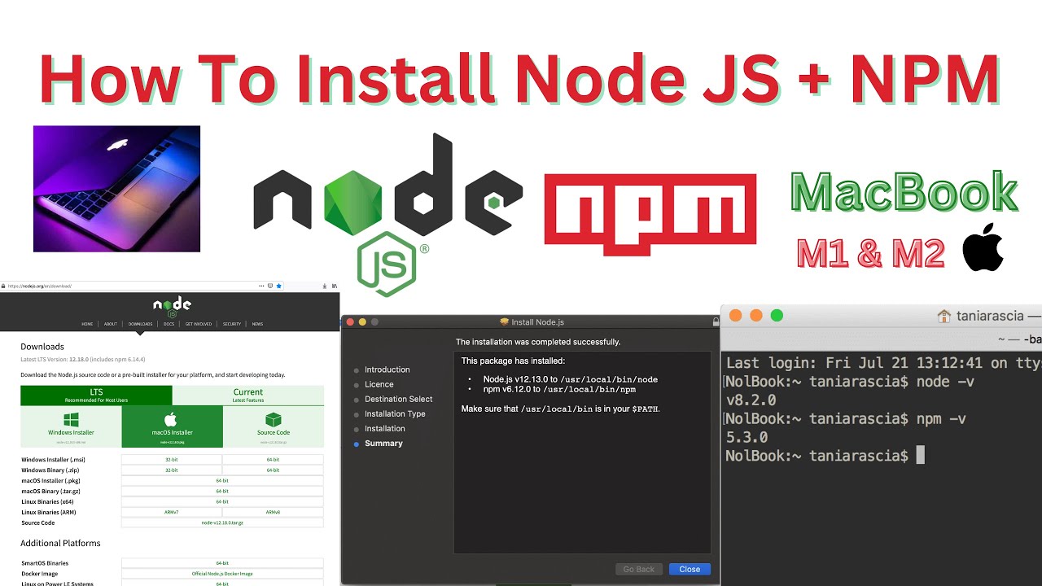Click node-v12.18.0.tar.gz Source Code link
The height and width of the screenshot is (586, 1042).
(x=222, y=523)
